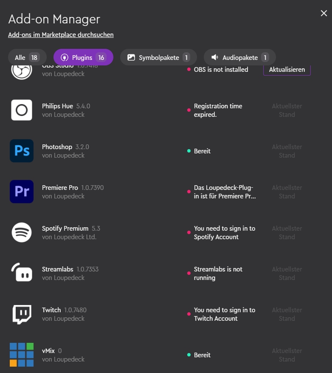Image resolution: width=332 pixels, height=373 pixels.
Task: Click the count badge 1 on Symbolpakete tab
Action: (x=186, y=58)
